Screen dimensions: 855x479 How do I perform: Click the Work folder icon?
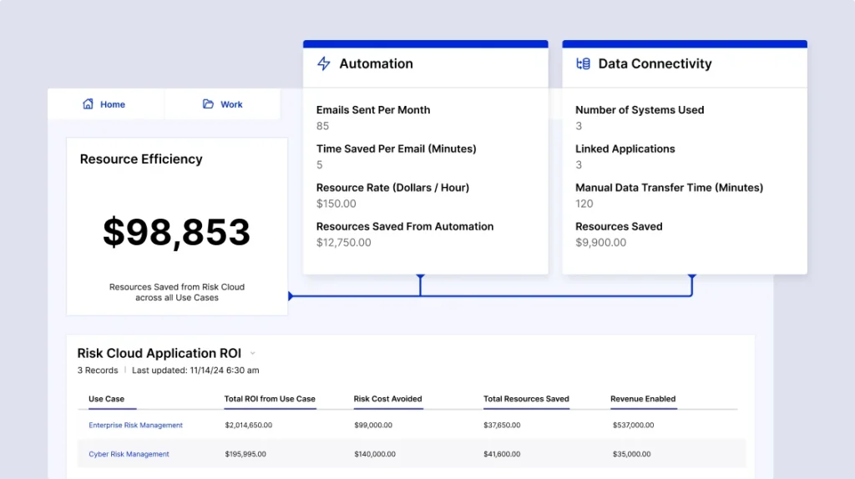208,103
